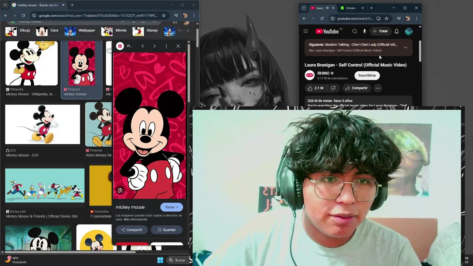Close the image preview panel

(178, 46)
